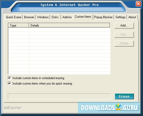Click the Details column header
Viewport: 143px width, 116px height.
(x=69, y=25)
